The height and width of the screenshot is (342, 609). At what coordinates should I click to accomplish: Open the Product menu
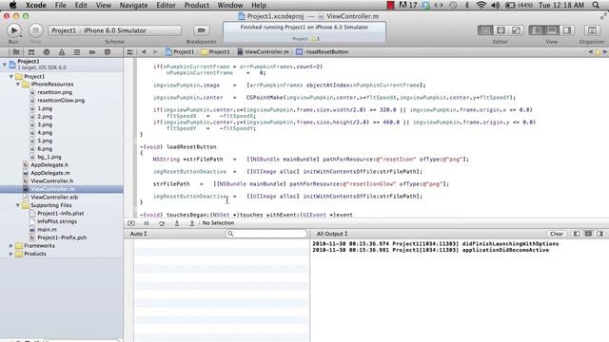(197, 5)
